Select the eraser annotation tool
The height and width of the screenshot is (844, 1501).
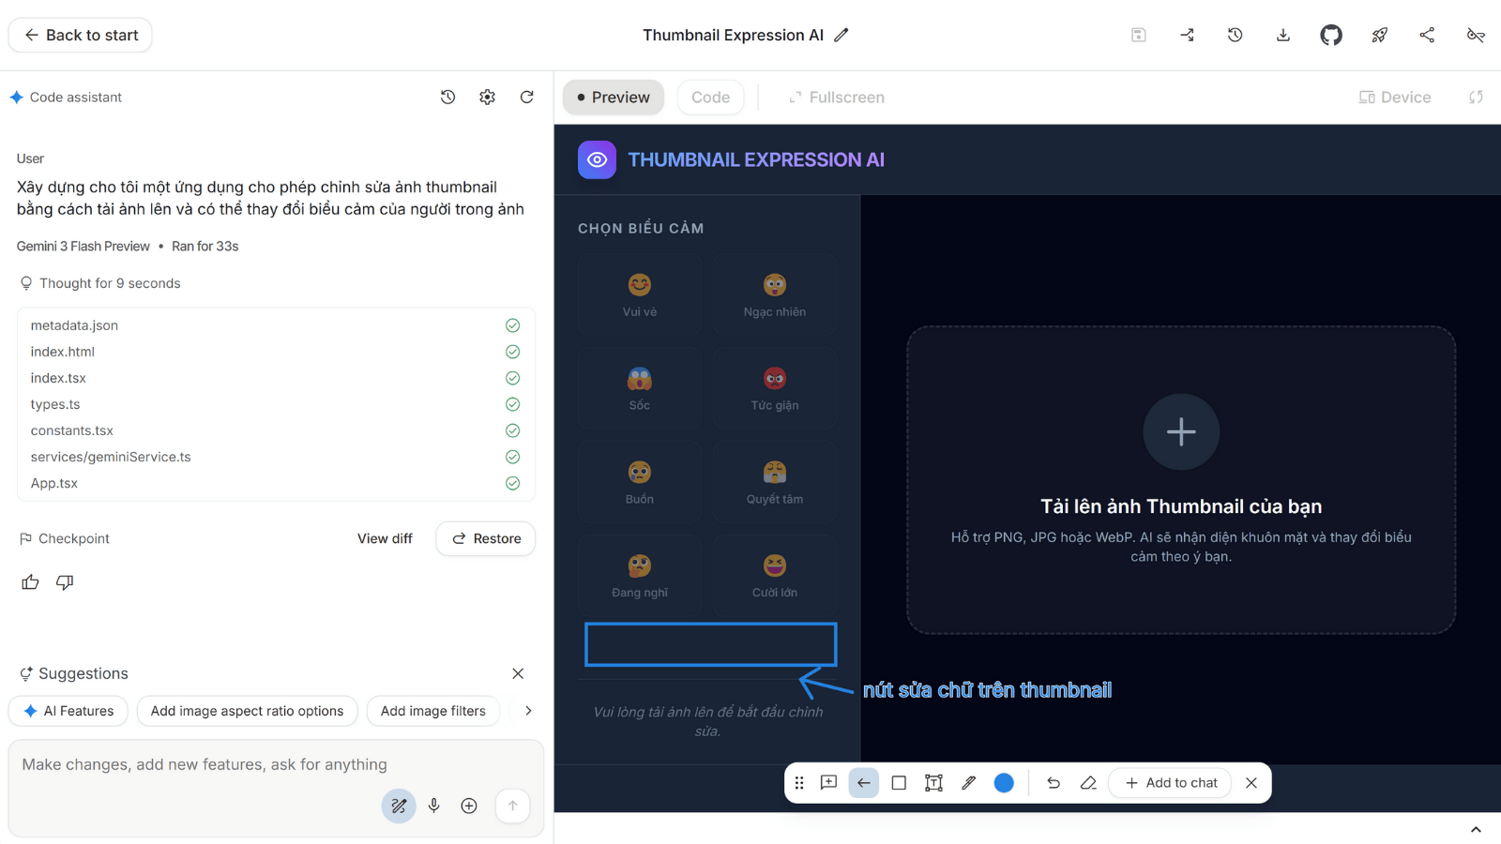(x=1088, y=782)
